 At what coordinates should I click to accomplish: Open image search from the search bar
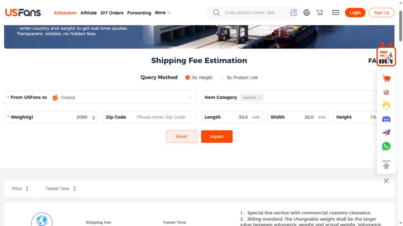(294, 13)
